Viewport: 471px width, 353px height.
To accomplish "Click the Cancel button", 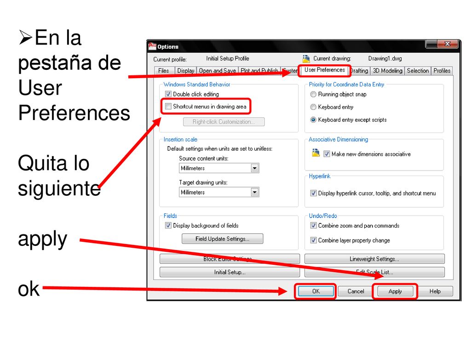I will [356, 291].
